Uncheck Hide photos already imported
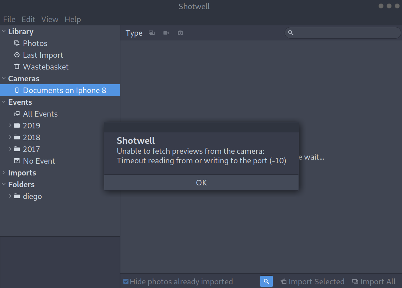Viewport: 402px width, 288px height. [x=126, y=281]
